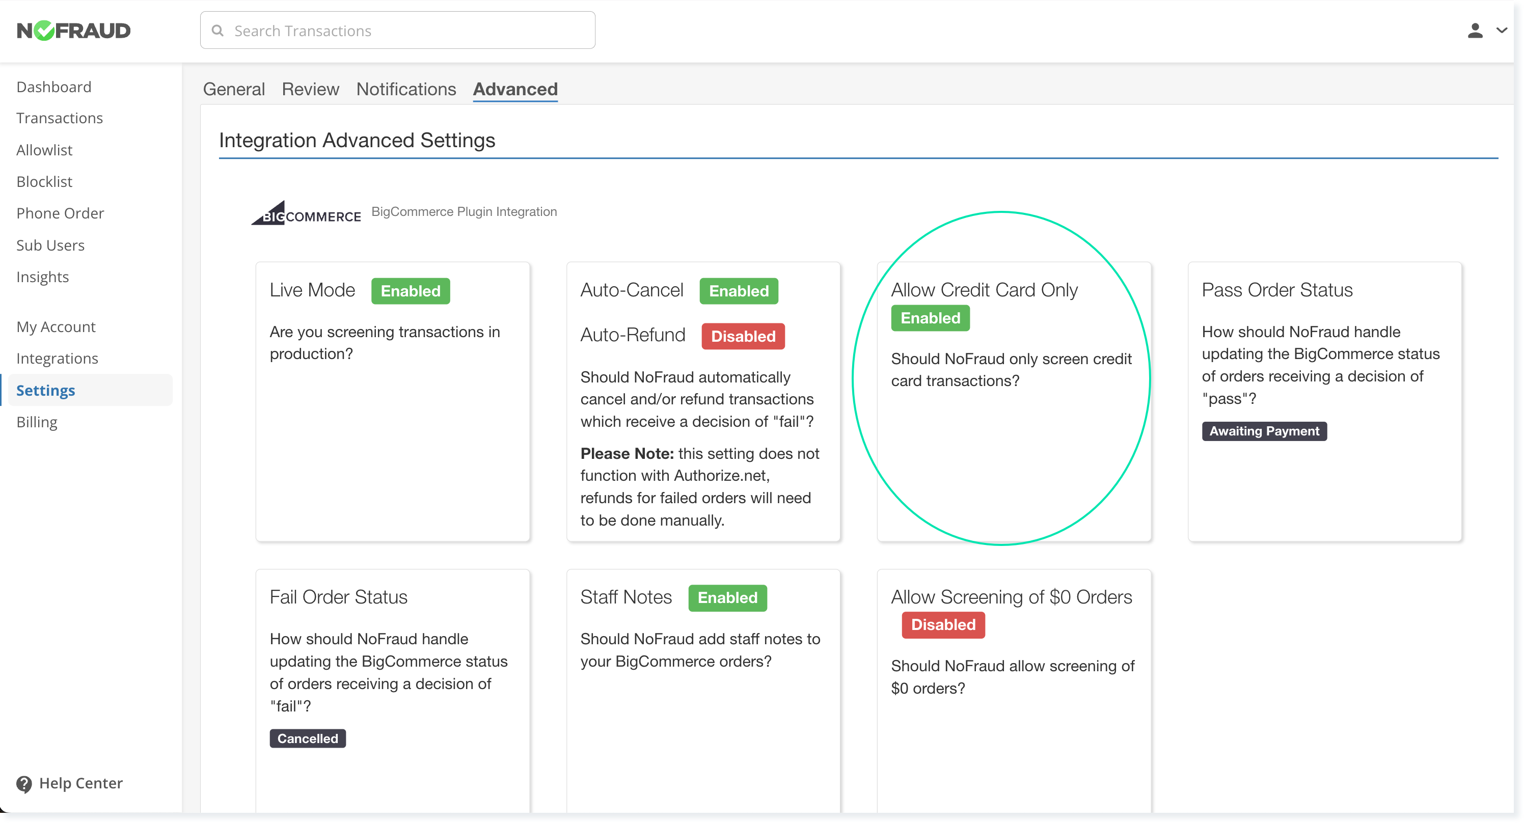Open the Review tab

coord(310,89)
